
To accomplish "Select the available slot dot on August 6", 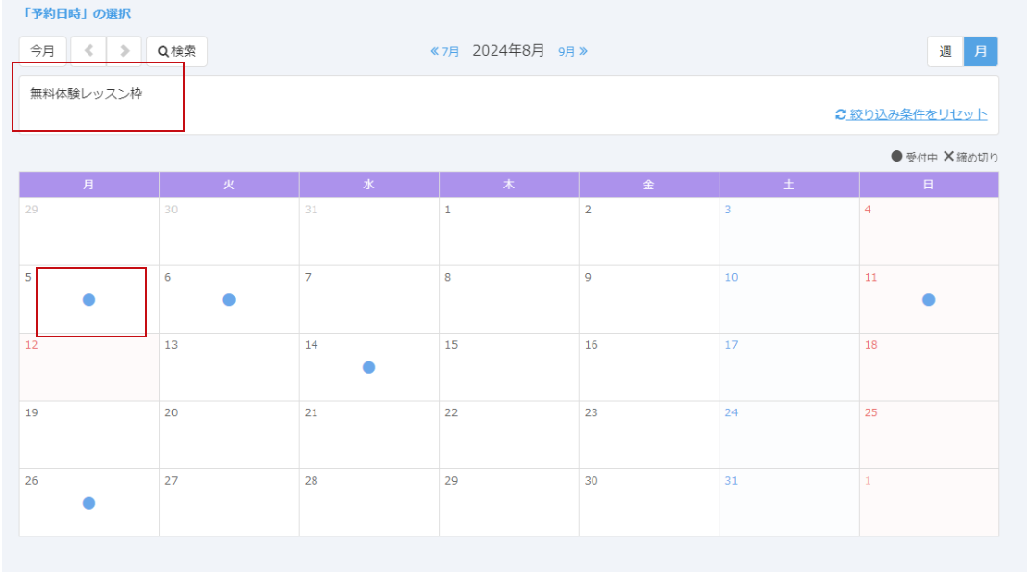I will point(229,300).
